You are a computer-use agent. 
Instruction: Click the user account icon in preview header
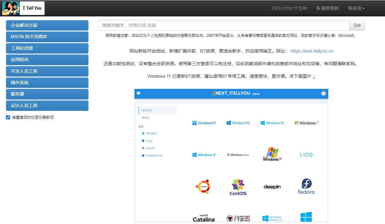323,93
